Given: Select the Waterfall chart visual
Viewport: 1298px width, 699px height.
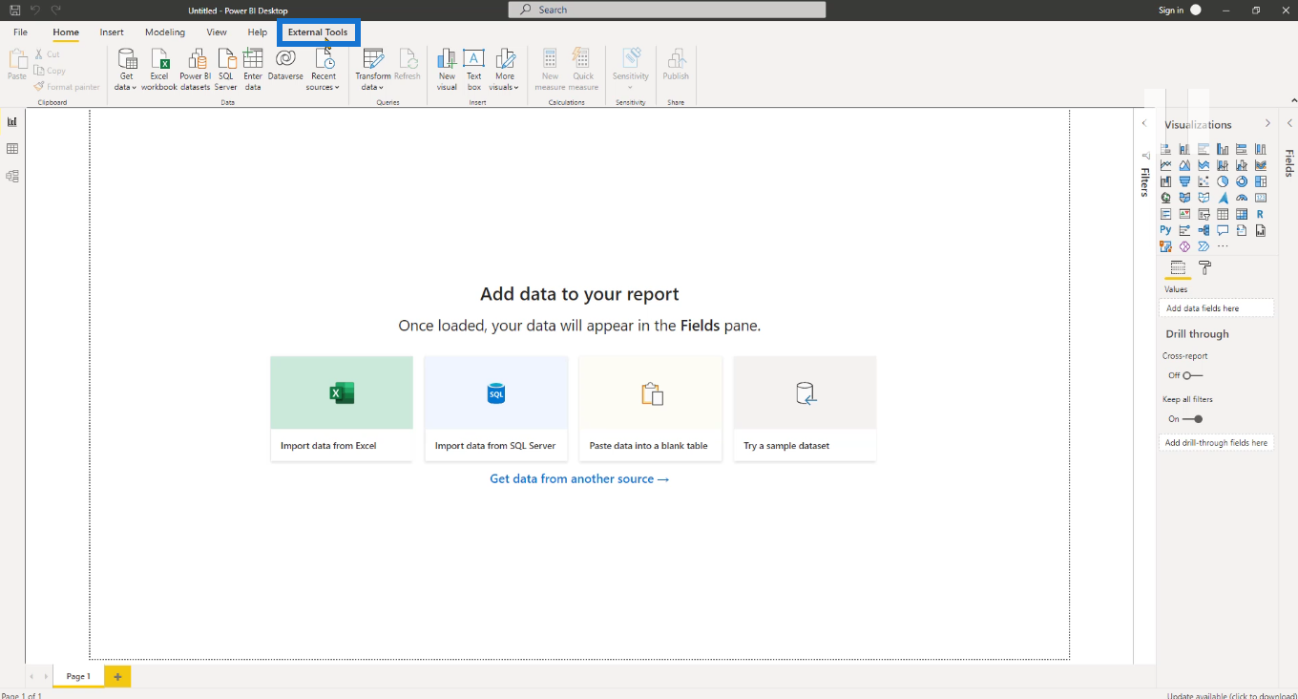Looking at the screenshot, I should click(x=1165, y=181).
